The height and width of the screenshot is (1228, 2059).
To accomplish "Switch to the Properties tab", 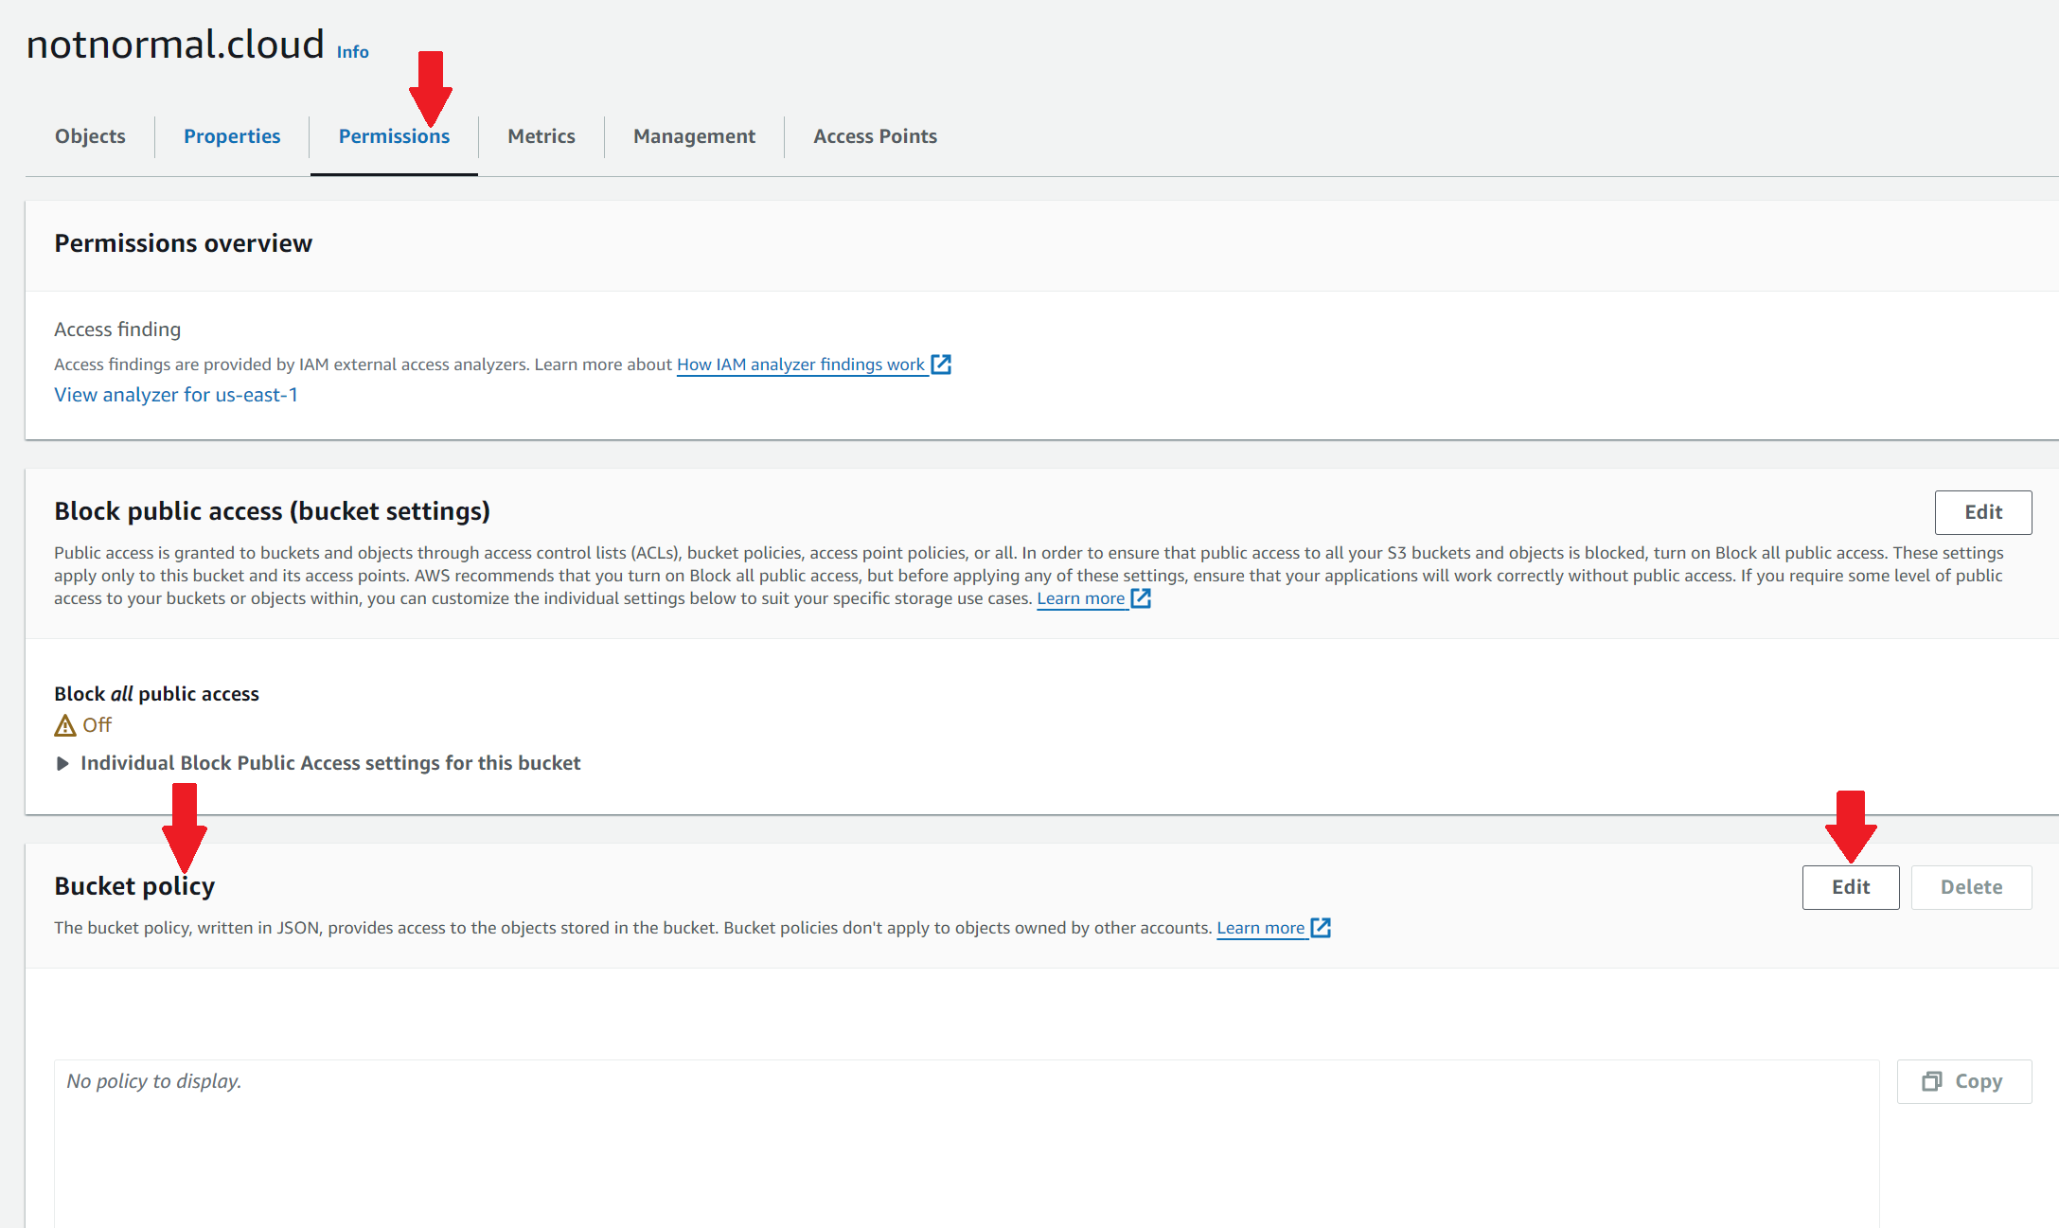I will click(x=232, y=136).
